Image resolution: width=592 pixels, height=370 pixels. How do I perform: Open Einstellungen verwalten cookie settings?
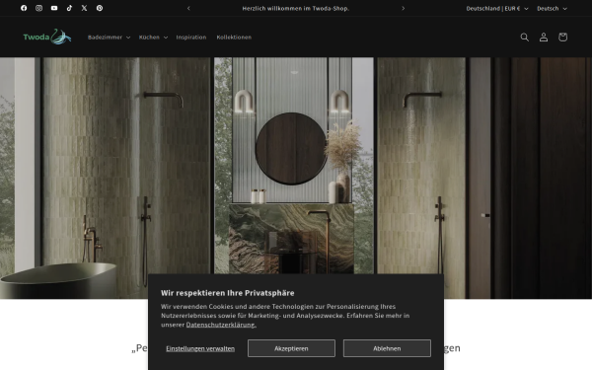[x=200, y=348]
